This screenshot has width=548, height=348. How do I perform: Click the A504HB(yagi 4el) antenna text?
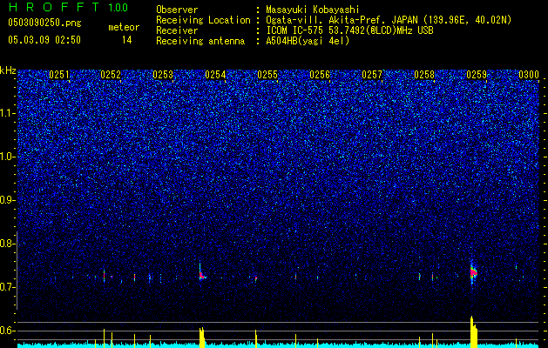pos(308,41)
